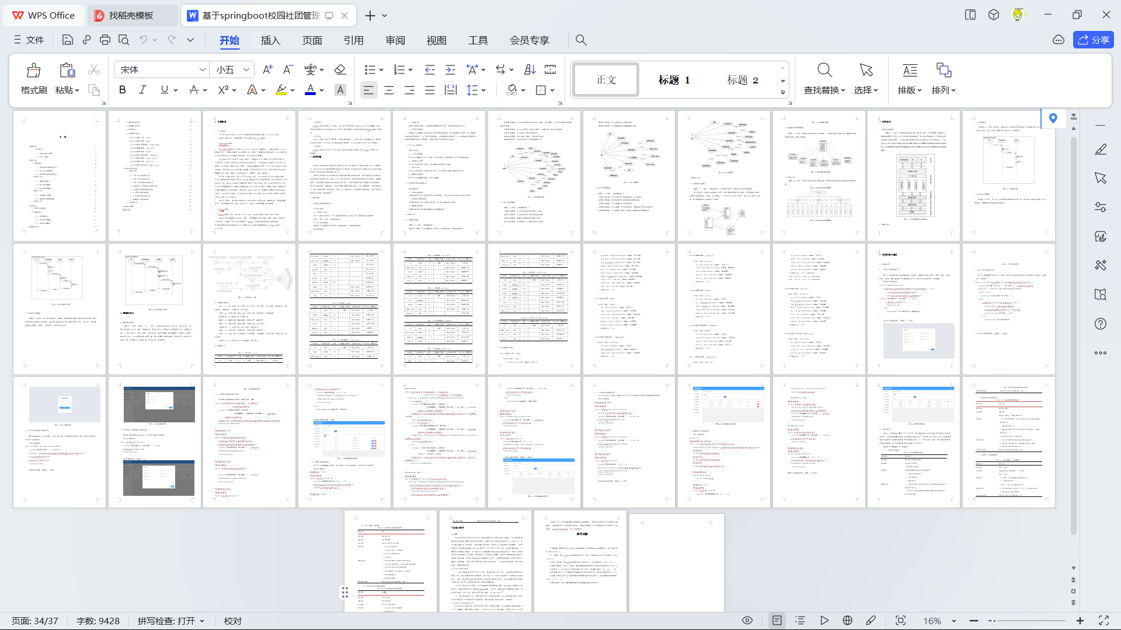This screenshot has width=1121, height=630.
Task: Apply the 标题 1 heading style
Action: point(674,79)
